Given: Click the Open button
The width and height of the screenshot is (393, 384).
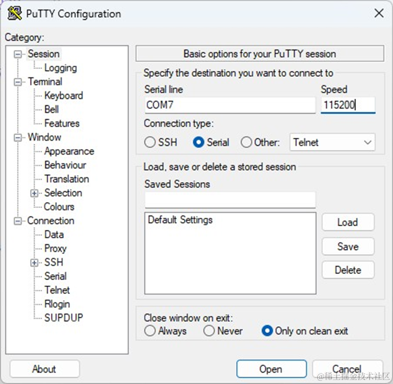Looking at the screenshot, I should pos(271,369).
